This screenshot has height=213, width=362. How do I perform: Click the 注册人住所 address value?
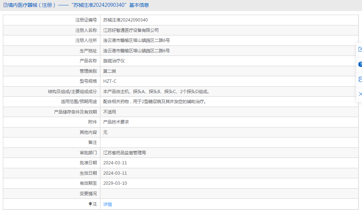point(137,40)
